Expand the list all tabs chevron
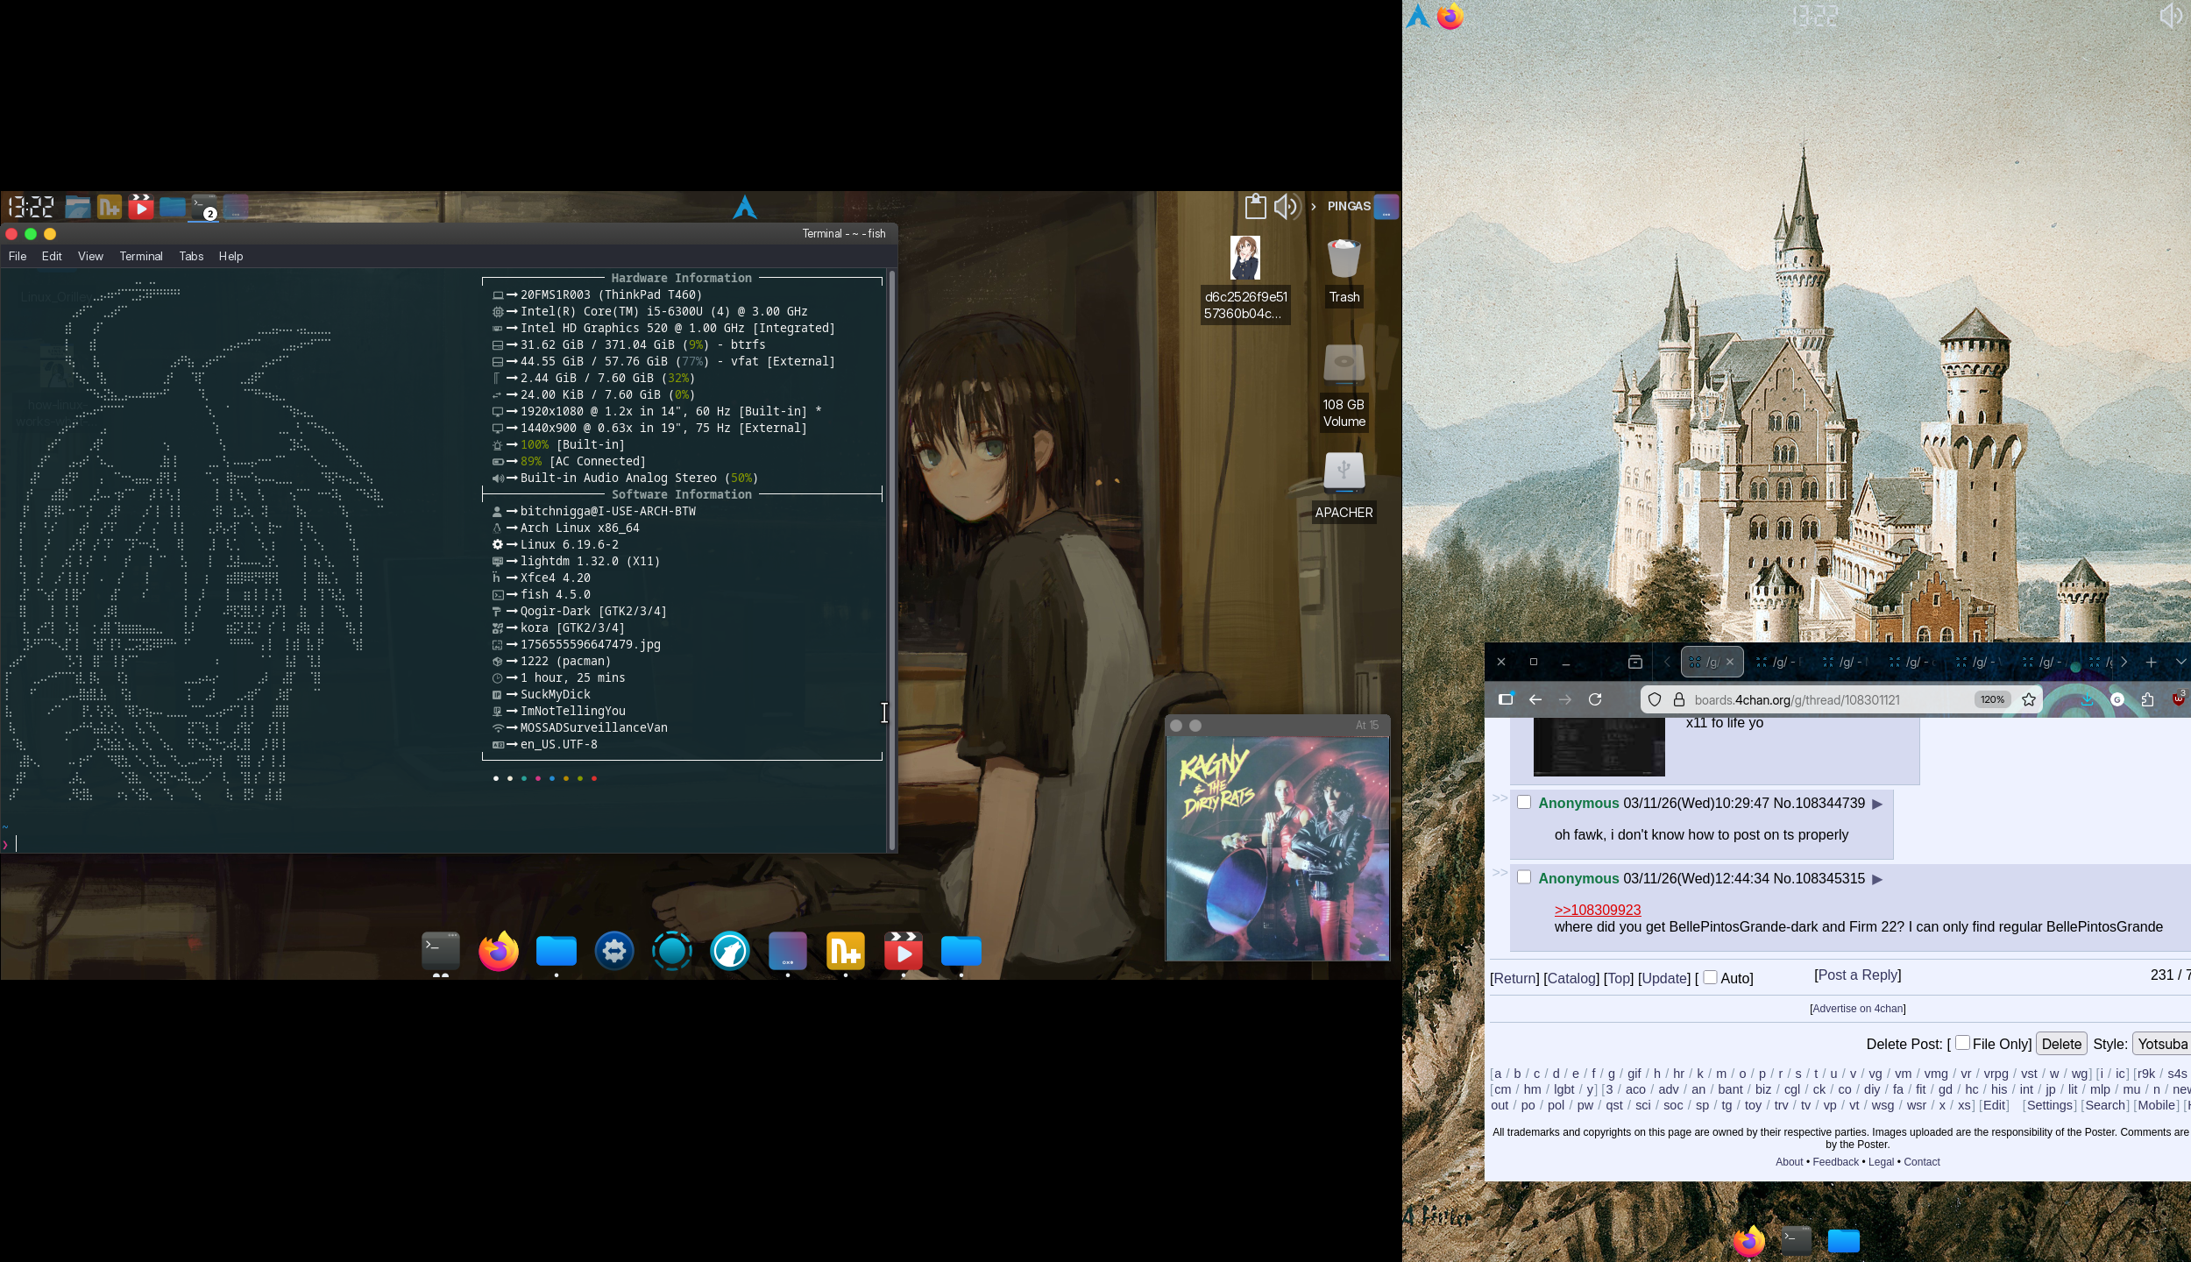 point(2180,663)
